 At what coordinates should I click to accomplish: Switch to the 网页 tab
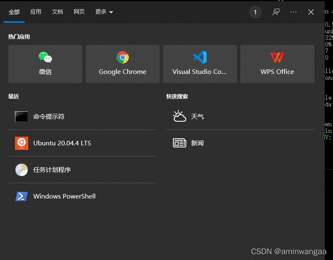tap(79, 12)
